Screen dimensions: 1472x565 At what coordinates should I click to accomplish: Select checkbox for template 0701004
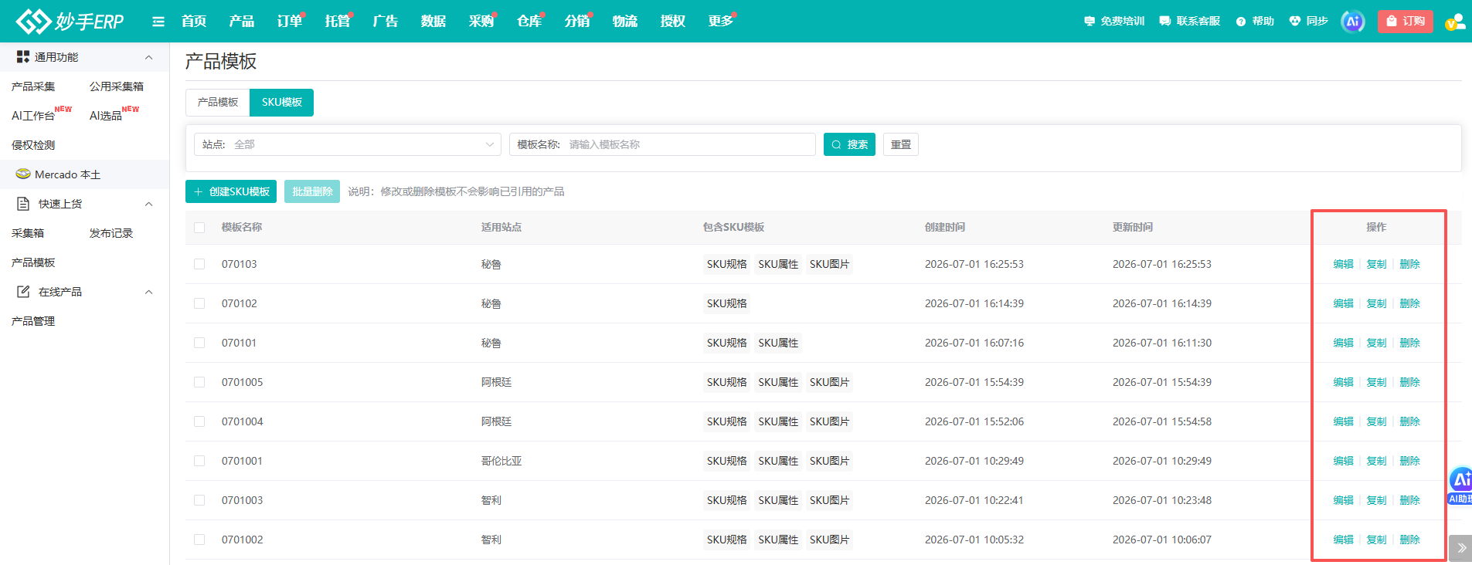tap(199, 421)
